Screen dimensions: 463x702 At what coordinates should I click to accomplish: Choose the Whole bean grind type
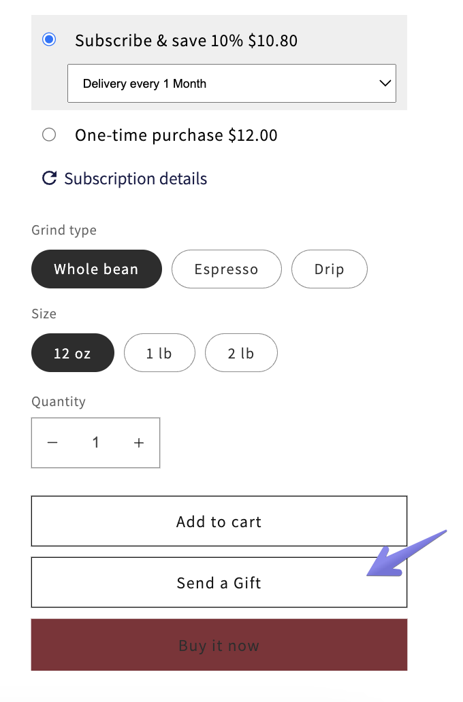(x=96, y=269)
